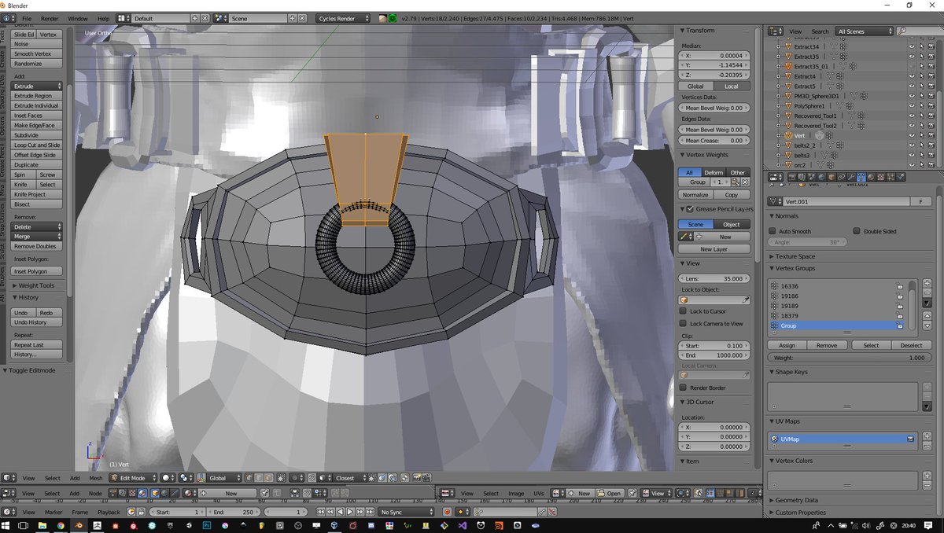Viewport: 944px width, 533px height.
Task: Click the eyedropper next to Lock to Object
Action: tap(746, 300)
